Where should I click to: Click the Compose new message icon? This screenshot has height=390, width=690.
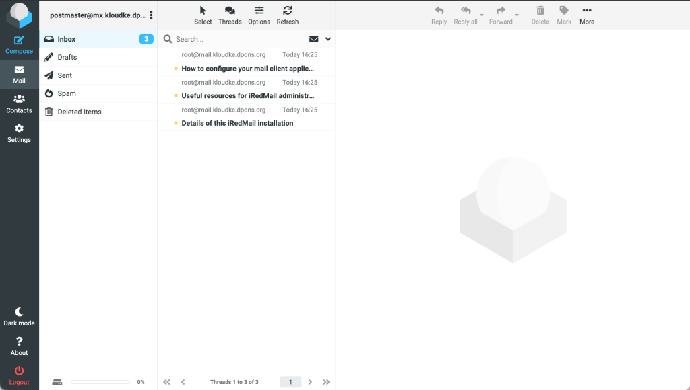point(19,40)
